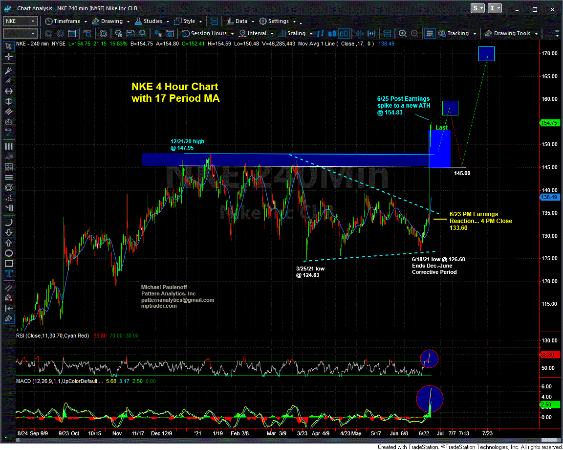Screen dimensions: 563x450
Task: Toggle hollow candlestick chart style
Action: coord(344,33)
